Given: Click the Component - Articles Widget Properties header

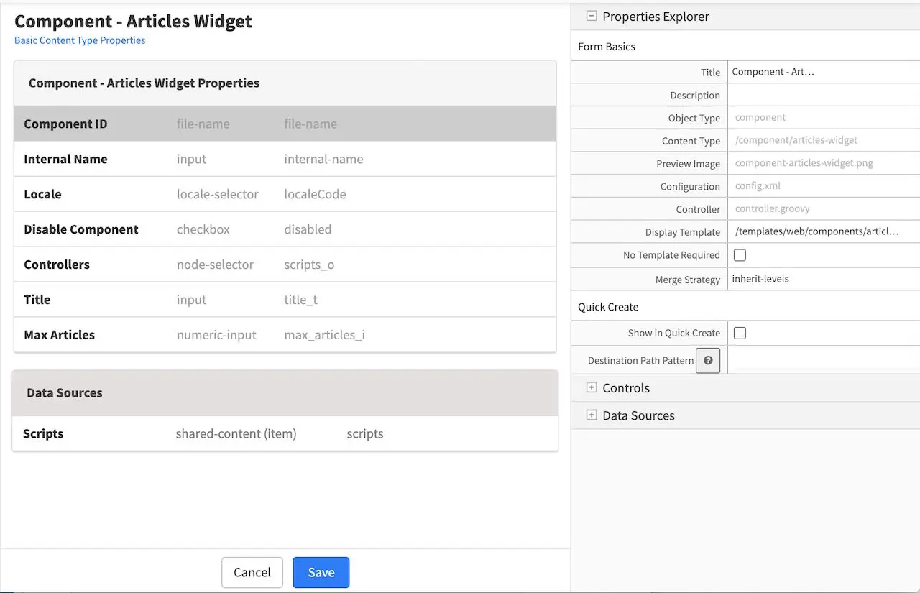Looking at the screenshot, I should (285, 83).
